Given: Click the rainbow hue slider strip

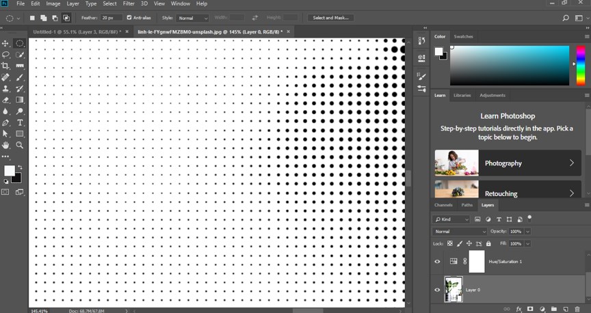Looking at the screenshot, I should tap(581, 66).
